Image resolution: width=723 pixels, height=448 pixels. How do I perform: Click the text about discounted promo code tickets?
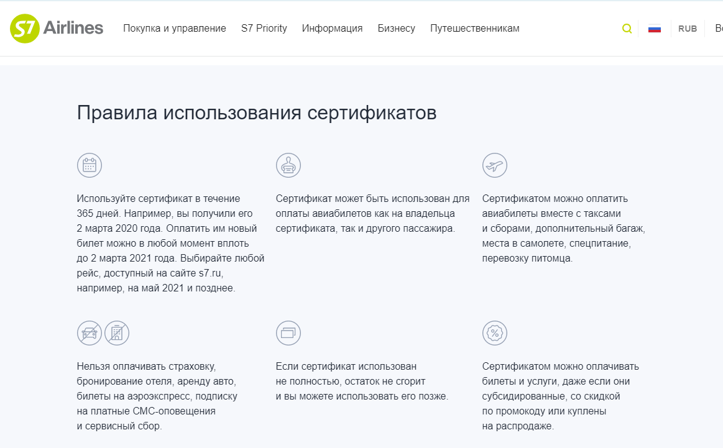pos(560,396)
